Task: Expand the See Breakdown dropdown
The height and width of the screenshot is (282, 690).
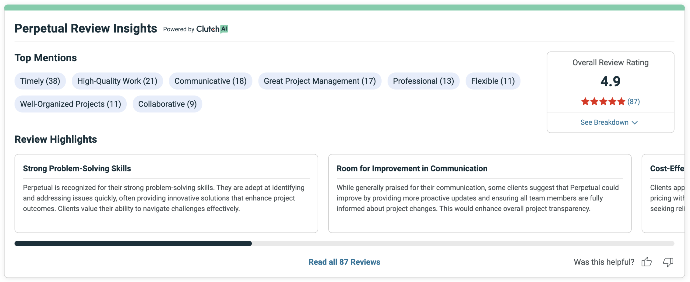Action: pos(609,122)
